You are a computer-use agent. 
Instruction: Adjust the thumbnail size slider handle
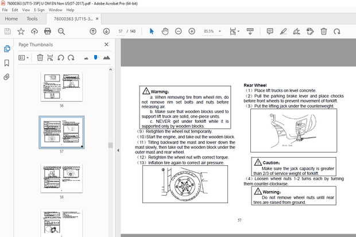(x=96, y=57)
